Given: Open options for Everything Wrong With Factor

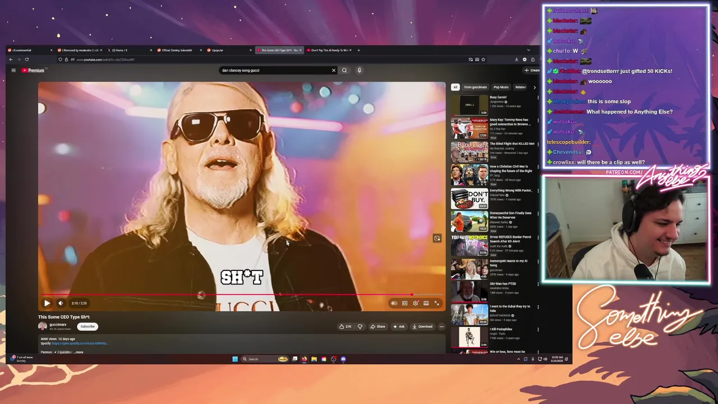Looking at the screenshot, I should tap(538, 191).
